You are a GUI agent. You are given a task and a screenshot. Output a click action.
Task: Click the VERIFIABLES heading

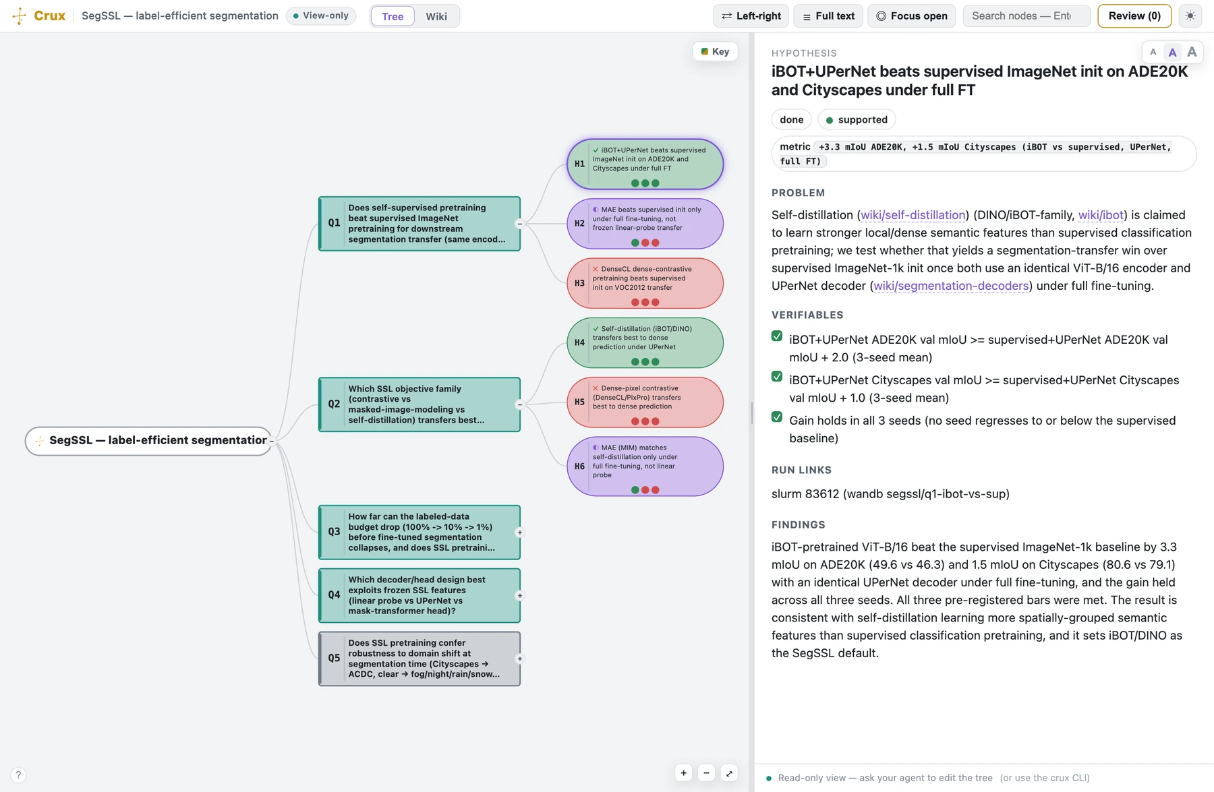click(x=807, y=315)
